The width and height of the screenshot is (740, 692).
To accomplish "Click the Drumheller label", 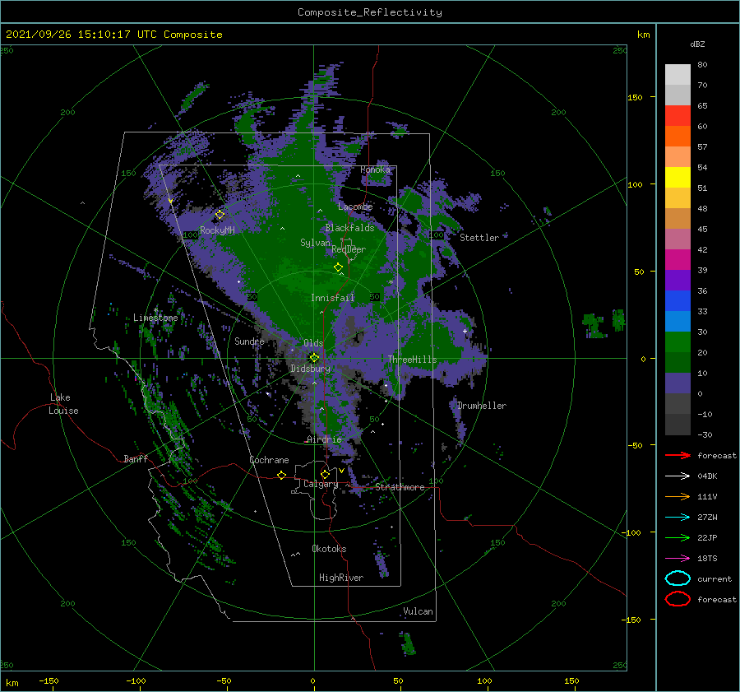I will (x=482, y=406).
